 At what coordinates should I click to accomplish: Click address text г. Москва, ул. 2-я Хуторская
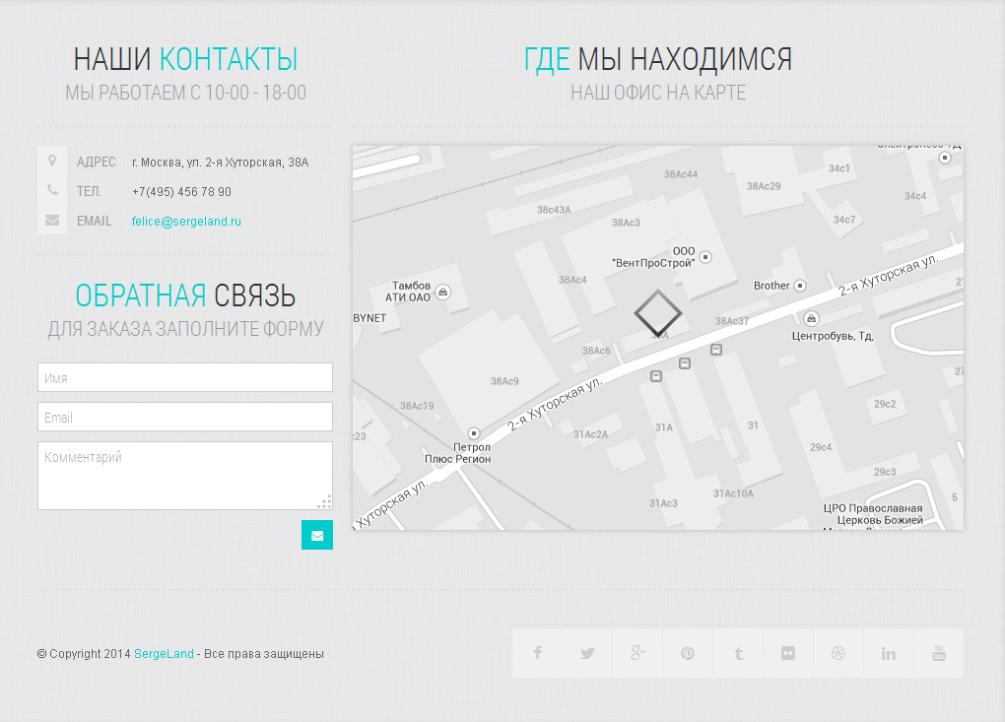click(220, 163)
